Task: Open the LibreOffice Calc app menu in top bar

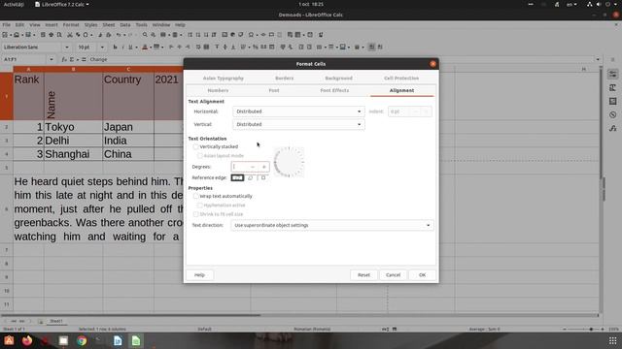Action: click(x=62, y=4)
